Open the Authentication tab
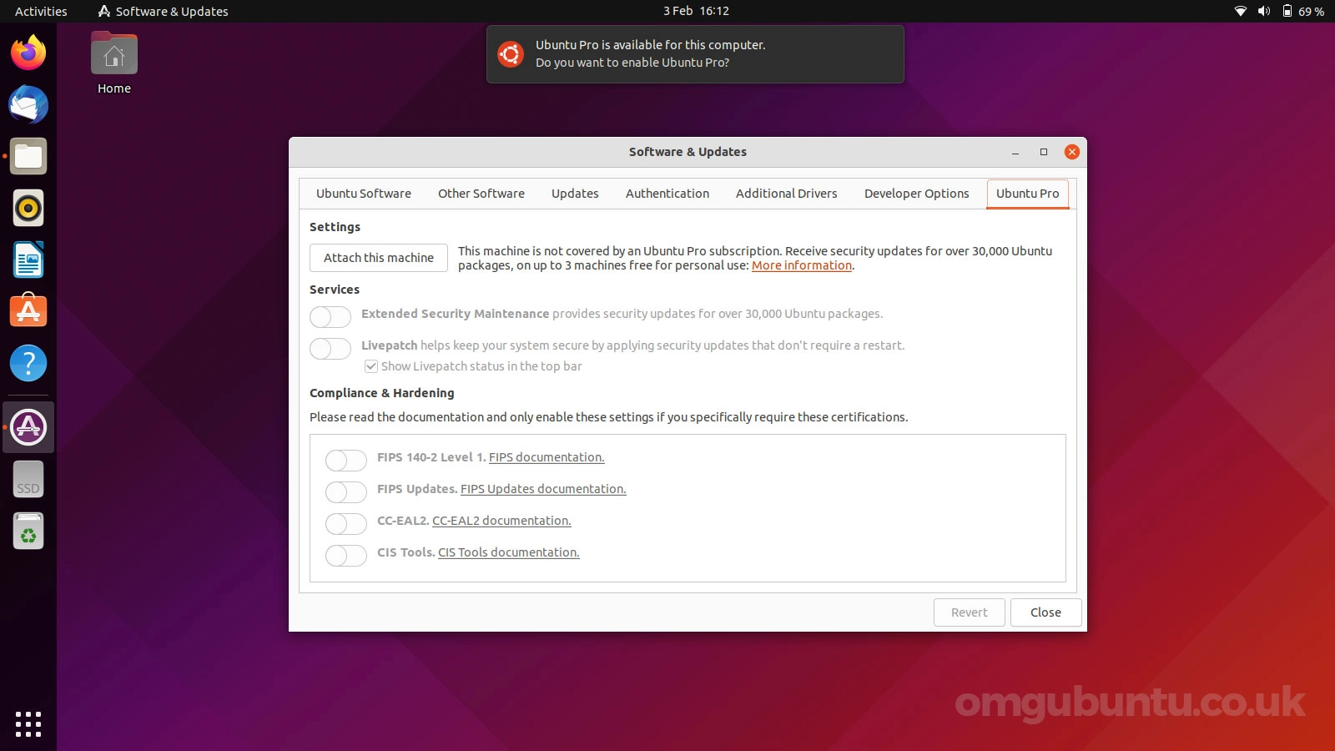The height and width of the screenshot is (751, 1335). pos(667,194)
